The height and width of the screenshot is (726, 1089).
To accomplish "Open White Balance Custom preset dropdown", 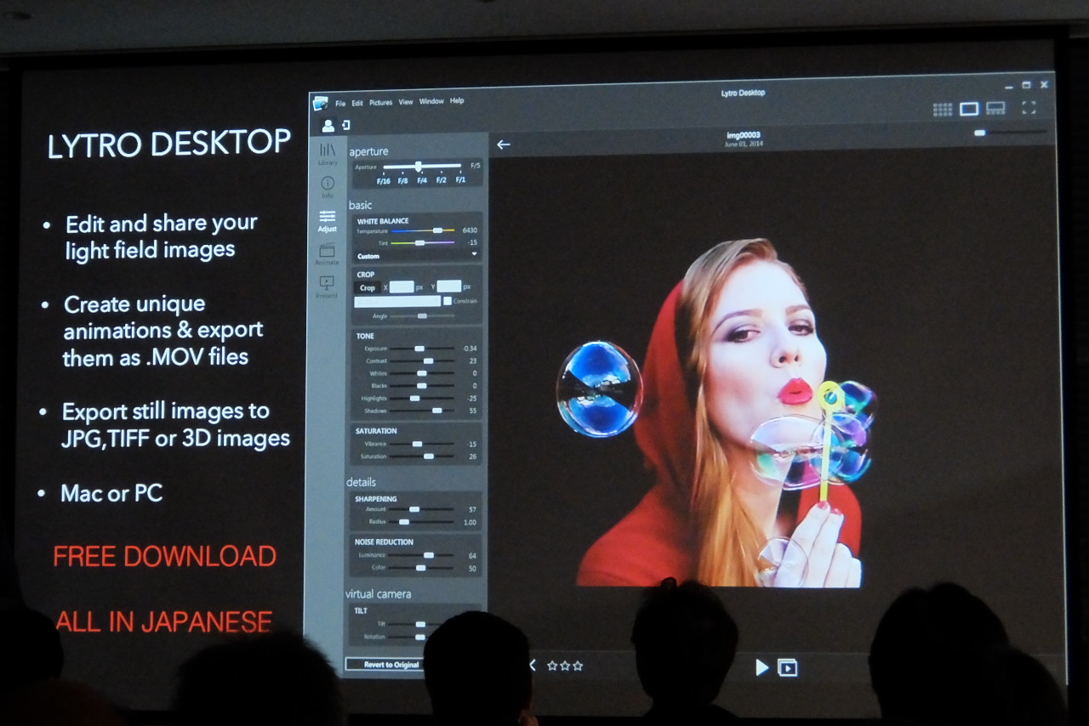I will (x=417, y=256).
